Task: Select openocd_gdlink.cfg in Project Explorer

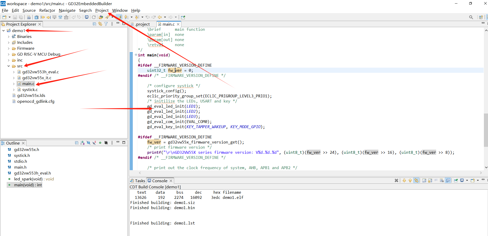Action: [x=36, y=101]
